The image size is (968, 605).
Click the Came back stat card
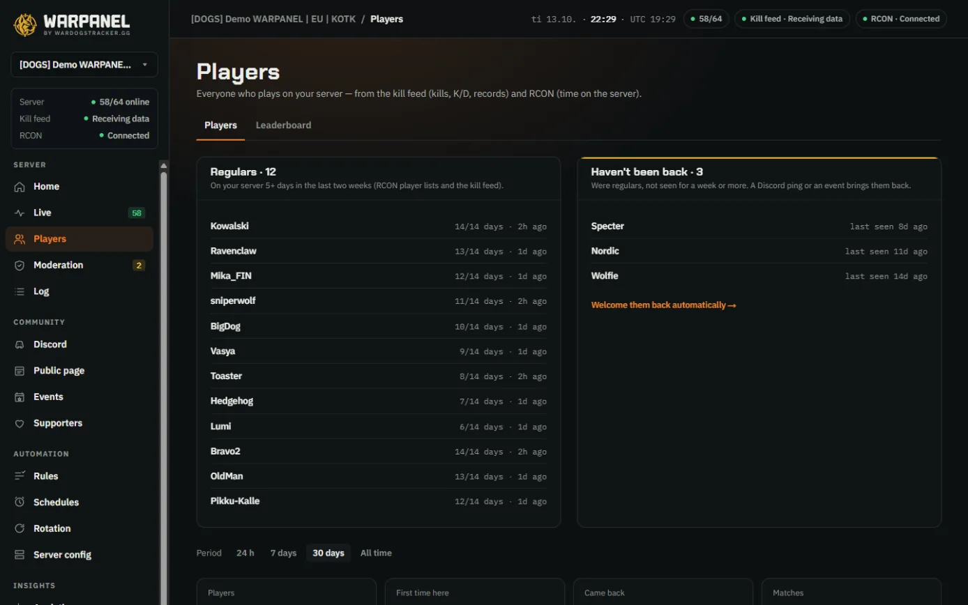tap(663, 592)
